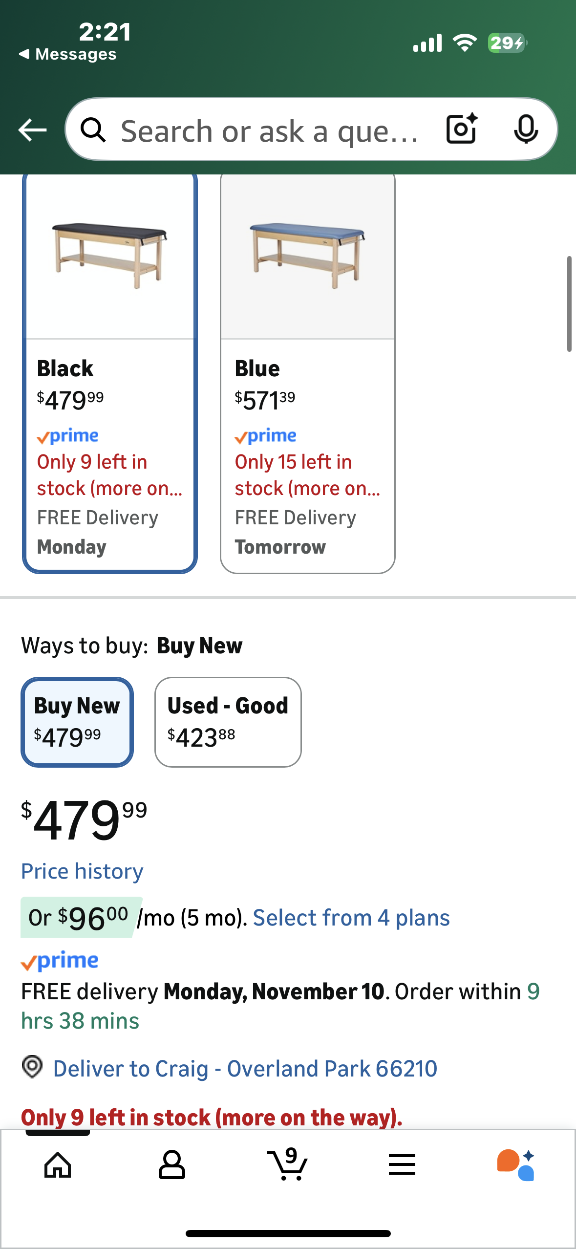Tap the back arrow icon
Image resolution: width=576 pixels, height=1249 pixels.
(32, 130)
